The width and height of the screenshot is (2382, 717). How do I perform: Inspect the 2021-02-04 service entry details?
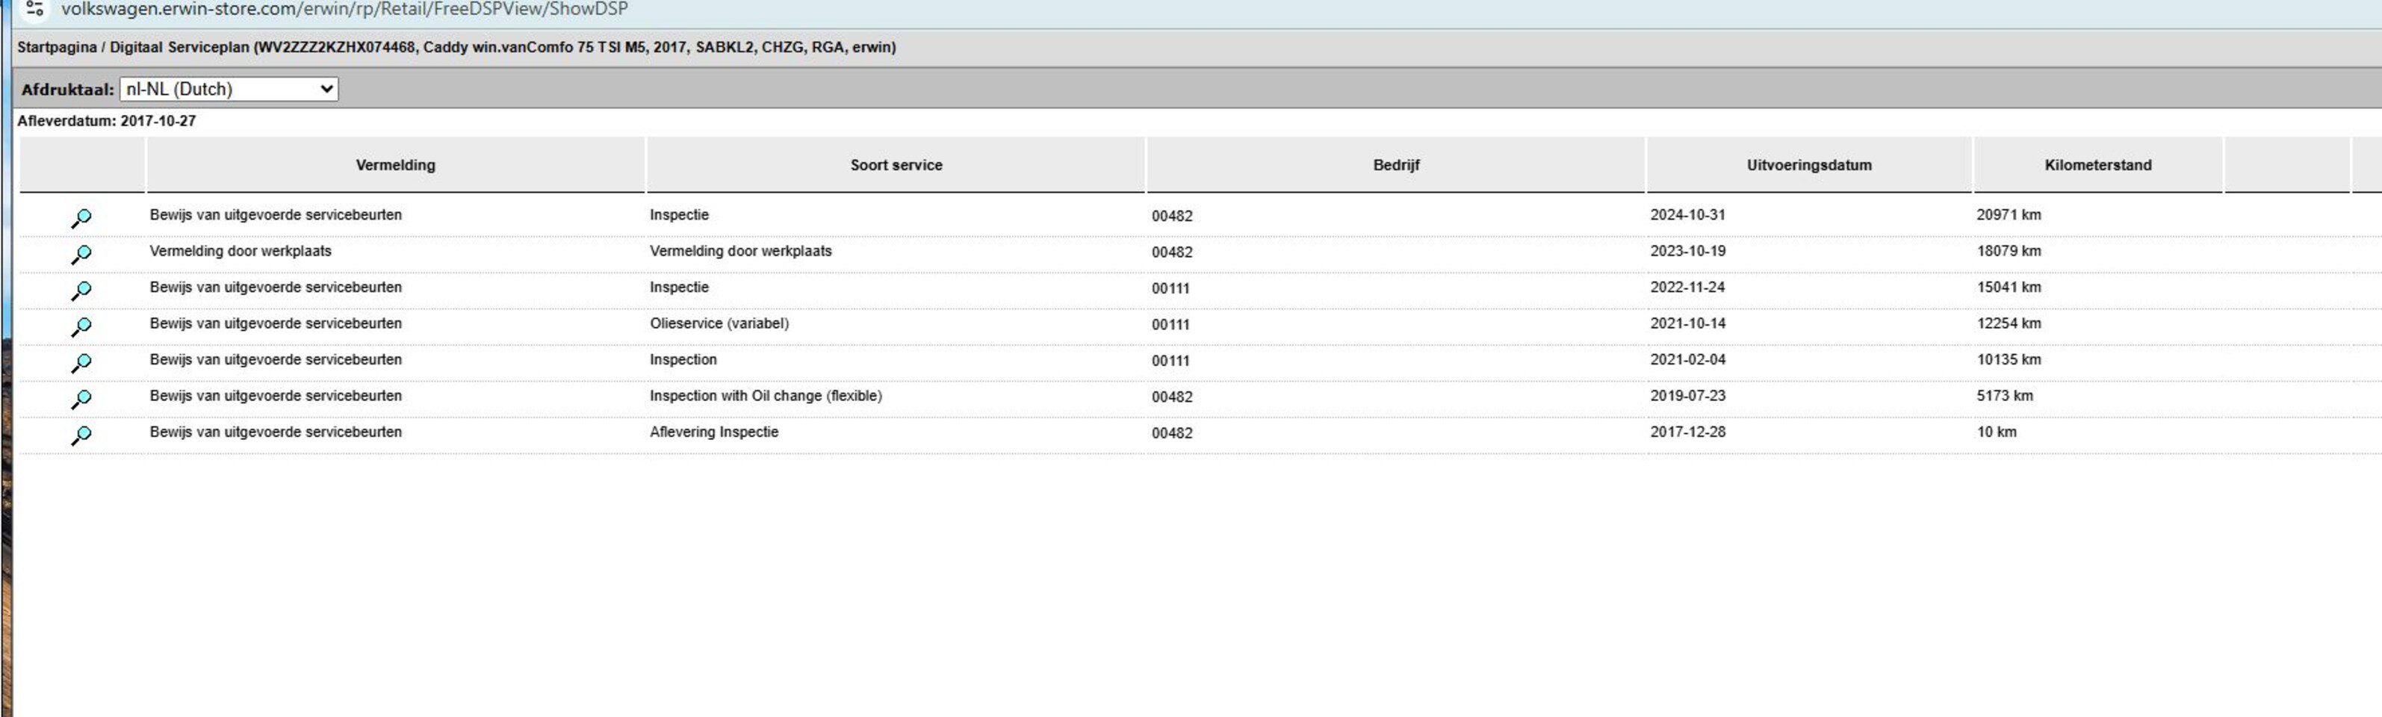tap(81, 363)
